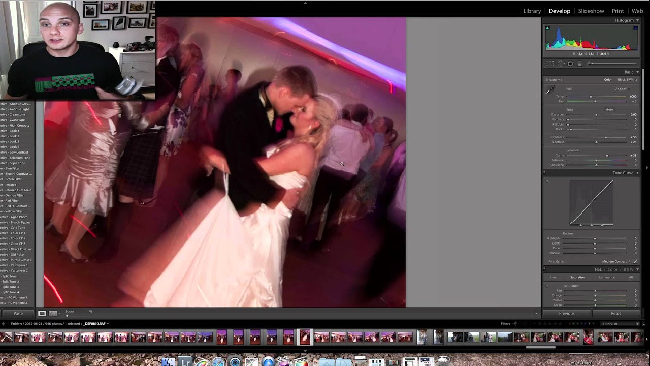
Task: Open Lightroom from the Dock
Action: [185, 362]
